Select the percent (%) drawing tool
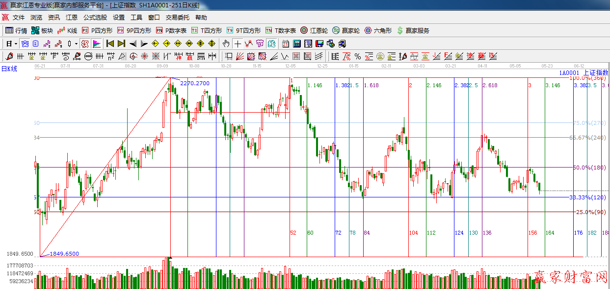The image size is (610, 289). click(357, 56)
